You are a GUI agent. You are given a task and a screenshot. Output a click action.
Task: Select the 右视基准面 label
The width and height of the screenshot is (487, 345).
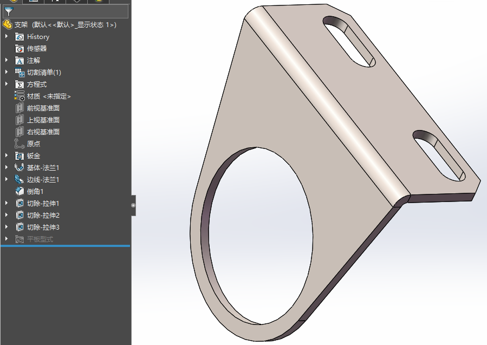pyautogui.click(x=43, y=132)
